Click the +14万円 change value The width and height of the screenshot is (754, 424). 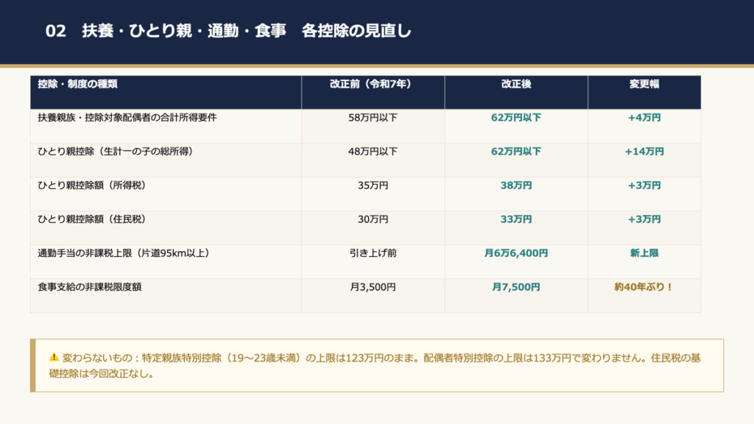pos(644,152)
